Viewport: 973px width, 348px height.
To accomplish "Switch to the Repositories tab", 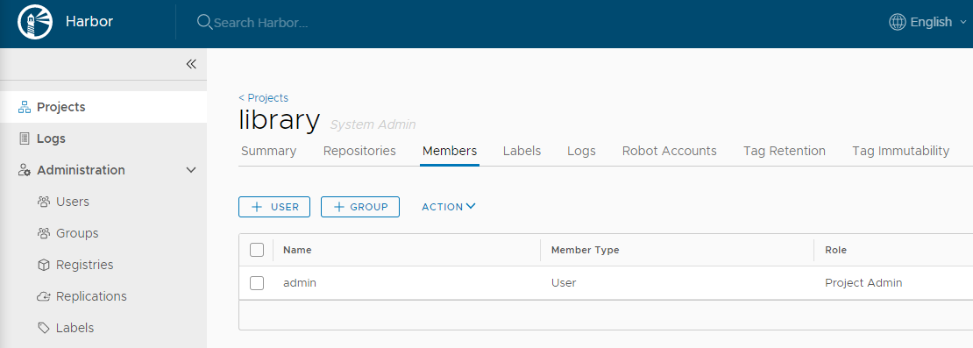I will pos(359,151).
